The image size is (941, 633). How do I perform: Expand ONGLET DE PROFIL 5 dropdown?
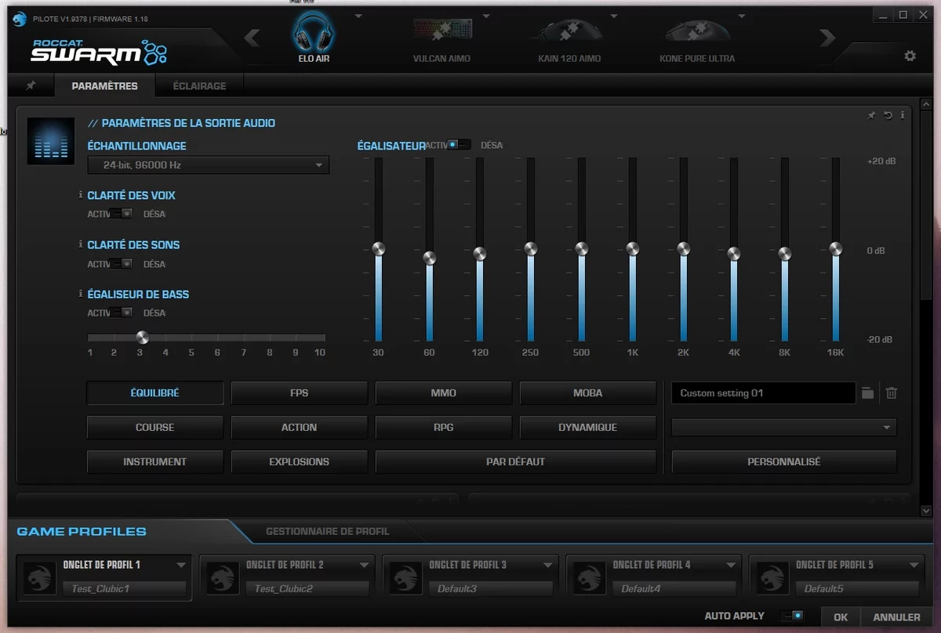pyautogui.click(x=914, y=565)
